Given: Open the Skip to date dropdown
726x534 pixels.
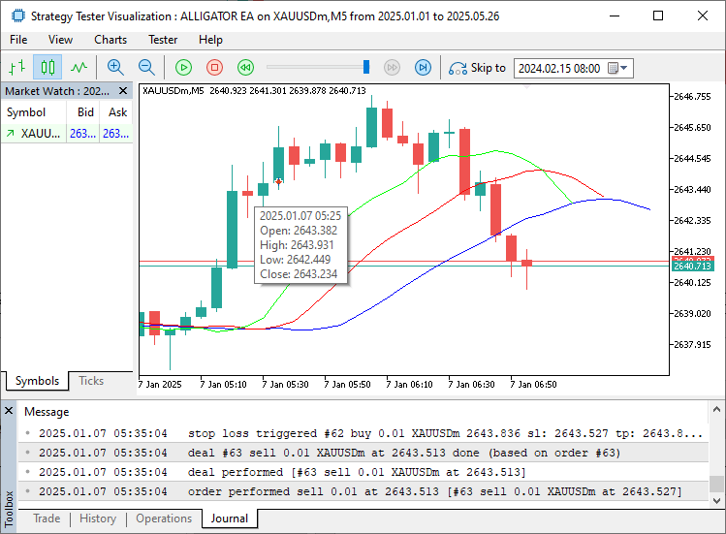Looking at the screenshot, I should pos(624,68).
